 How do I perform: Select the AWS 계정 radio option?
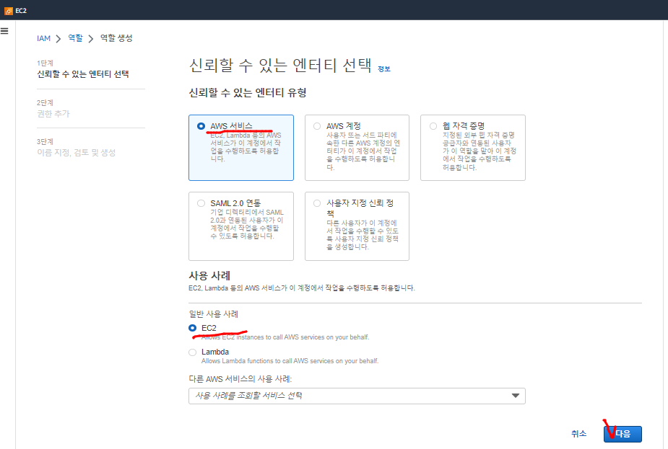tap(317, 126)
